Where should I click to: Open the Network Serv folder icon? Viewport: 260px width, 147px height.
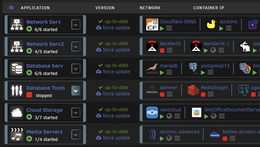[17, 25]
